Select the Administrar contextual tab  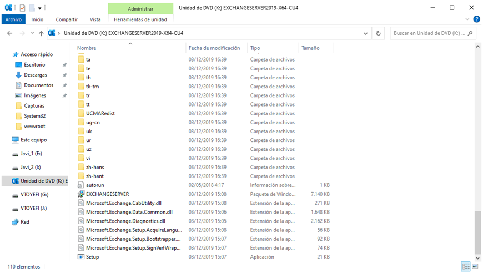(x=140, y=9)
